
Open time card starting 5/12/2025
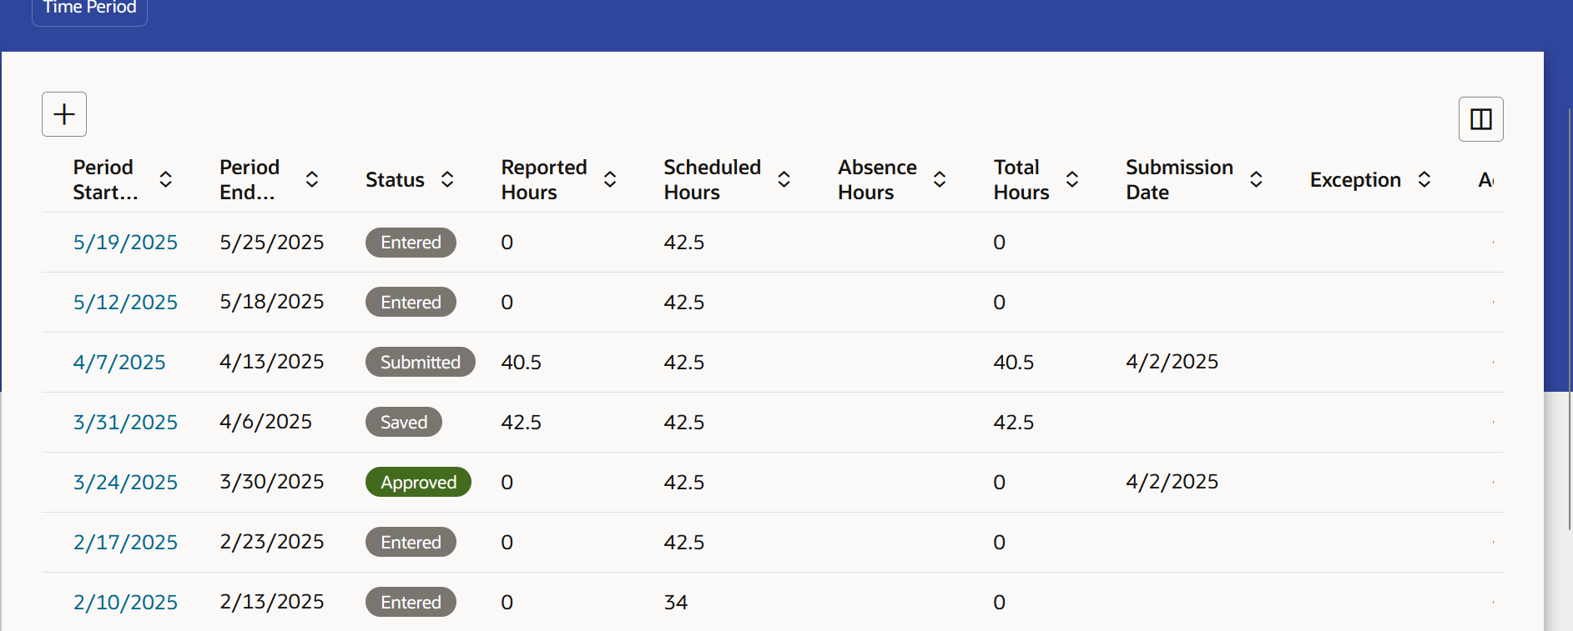[125, 303]
